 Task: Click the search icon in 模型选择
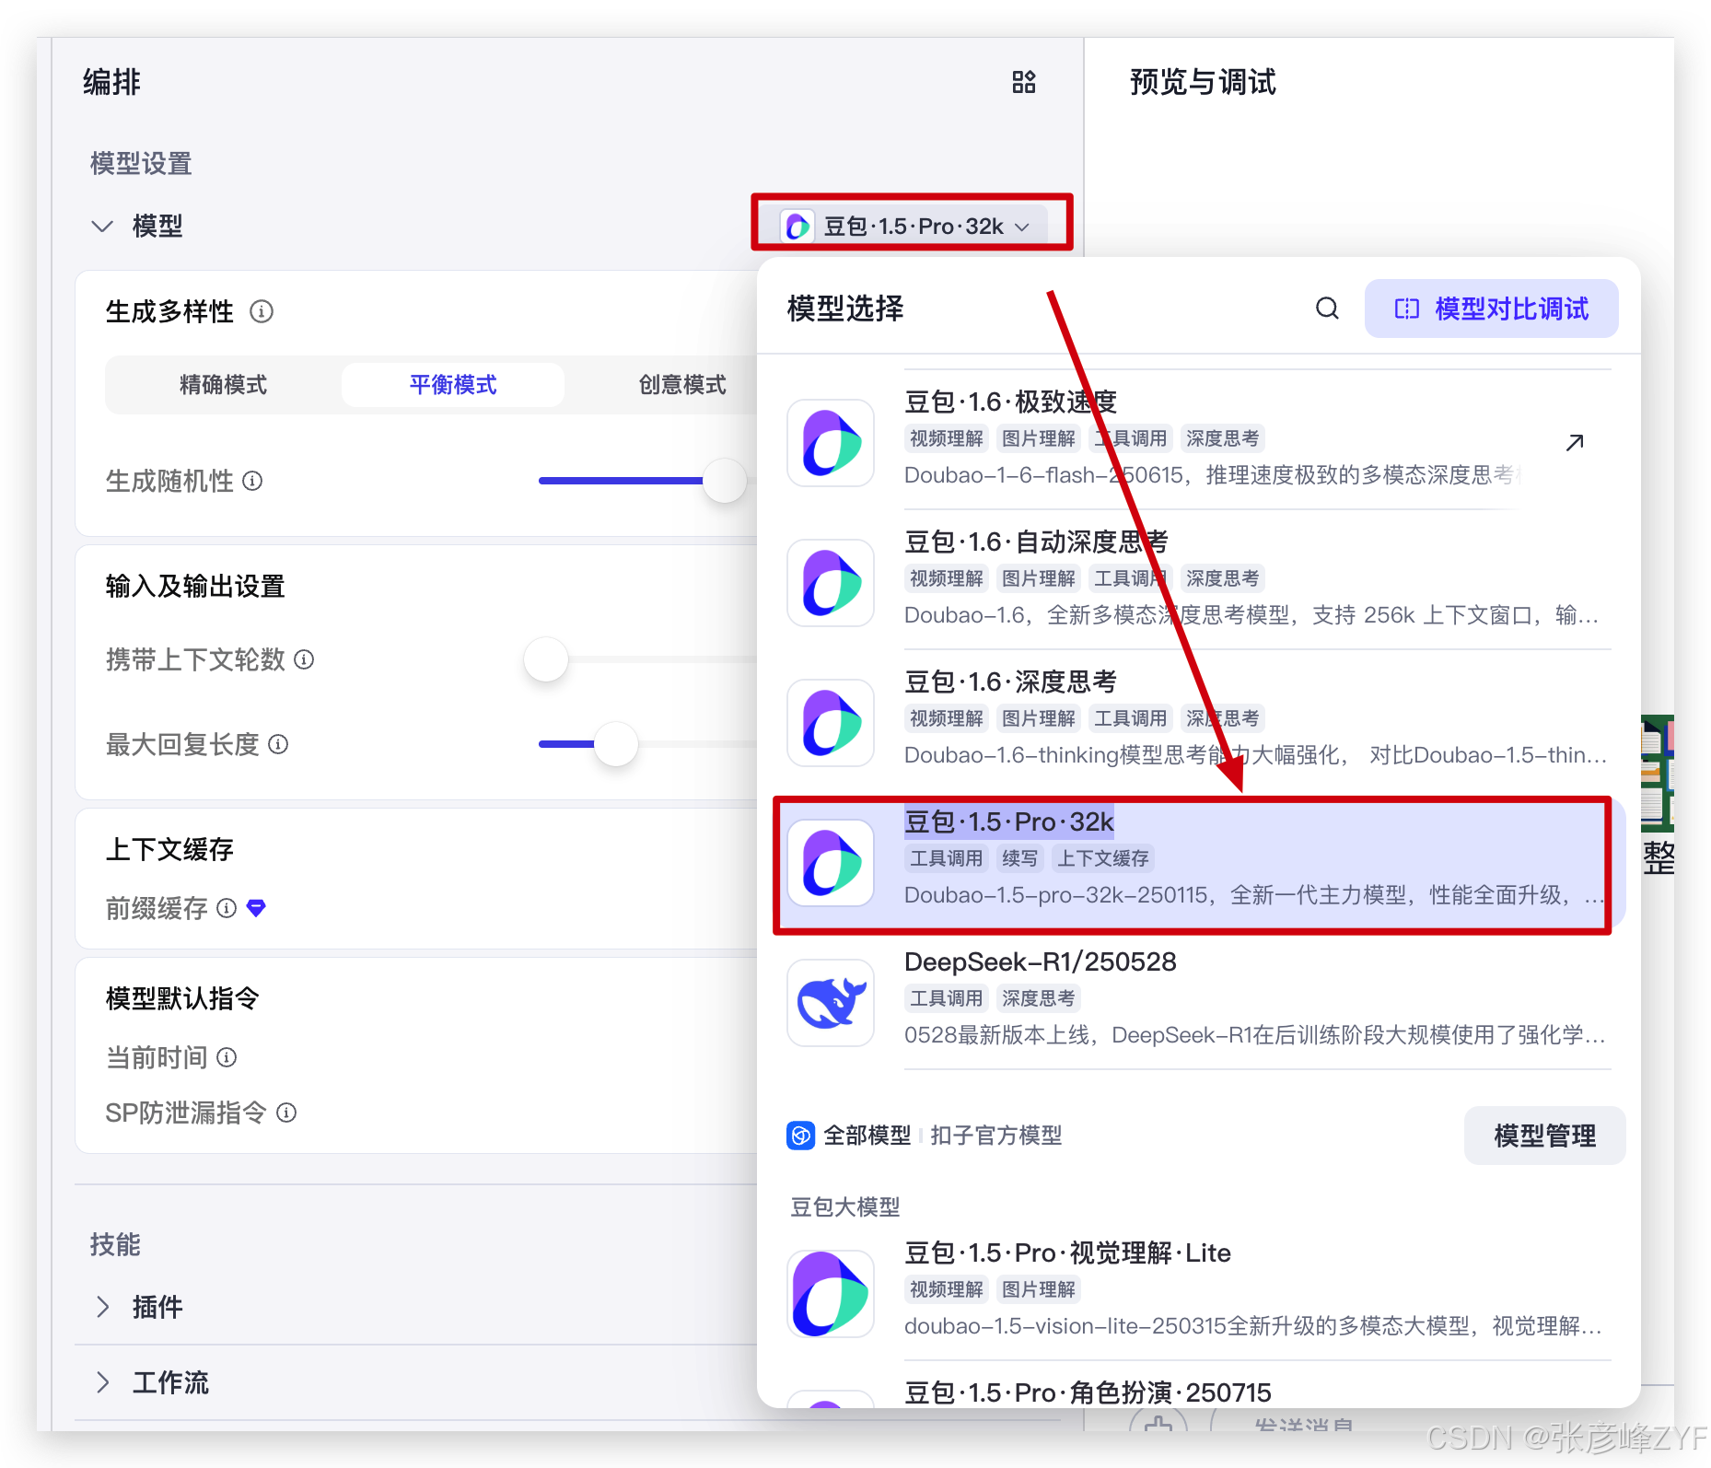1327,309
